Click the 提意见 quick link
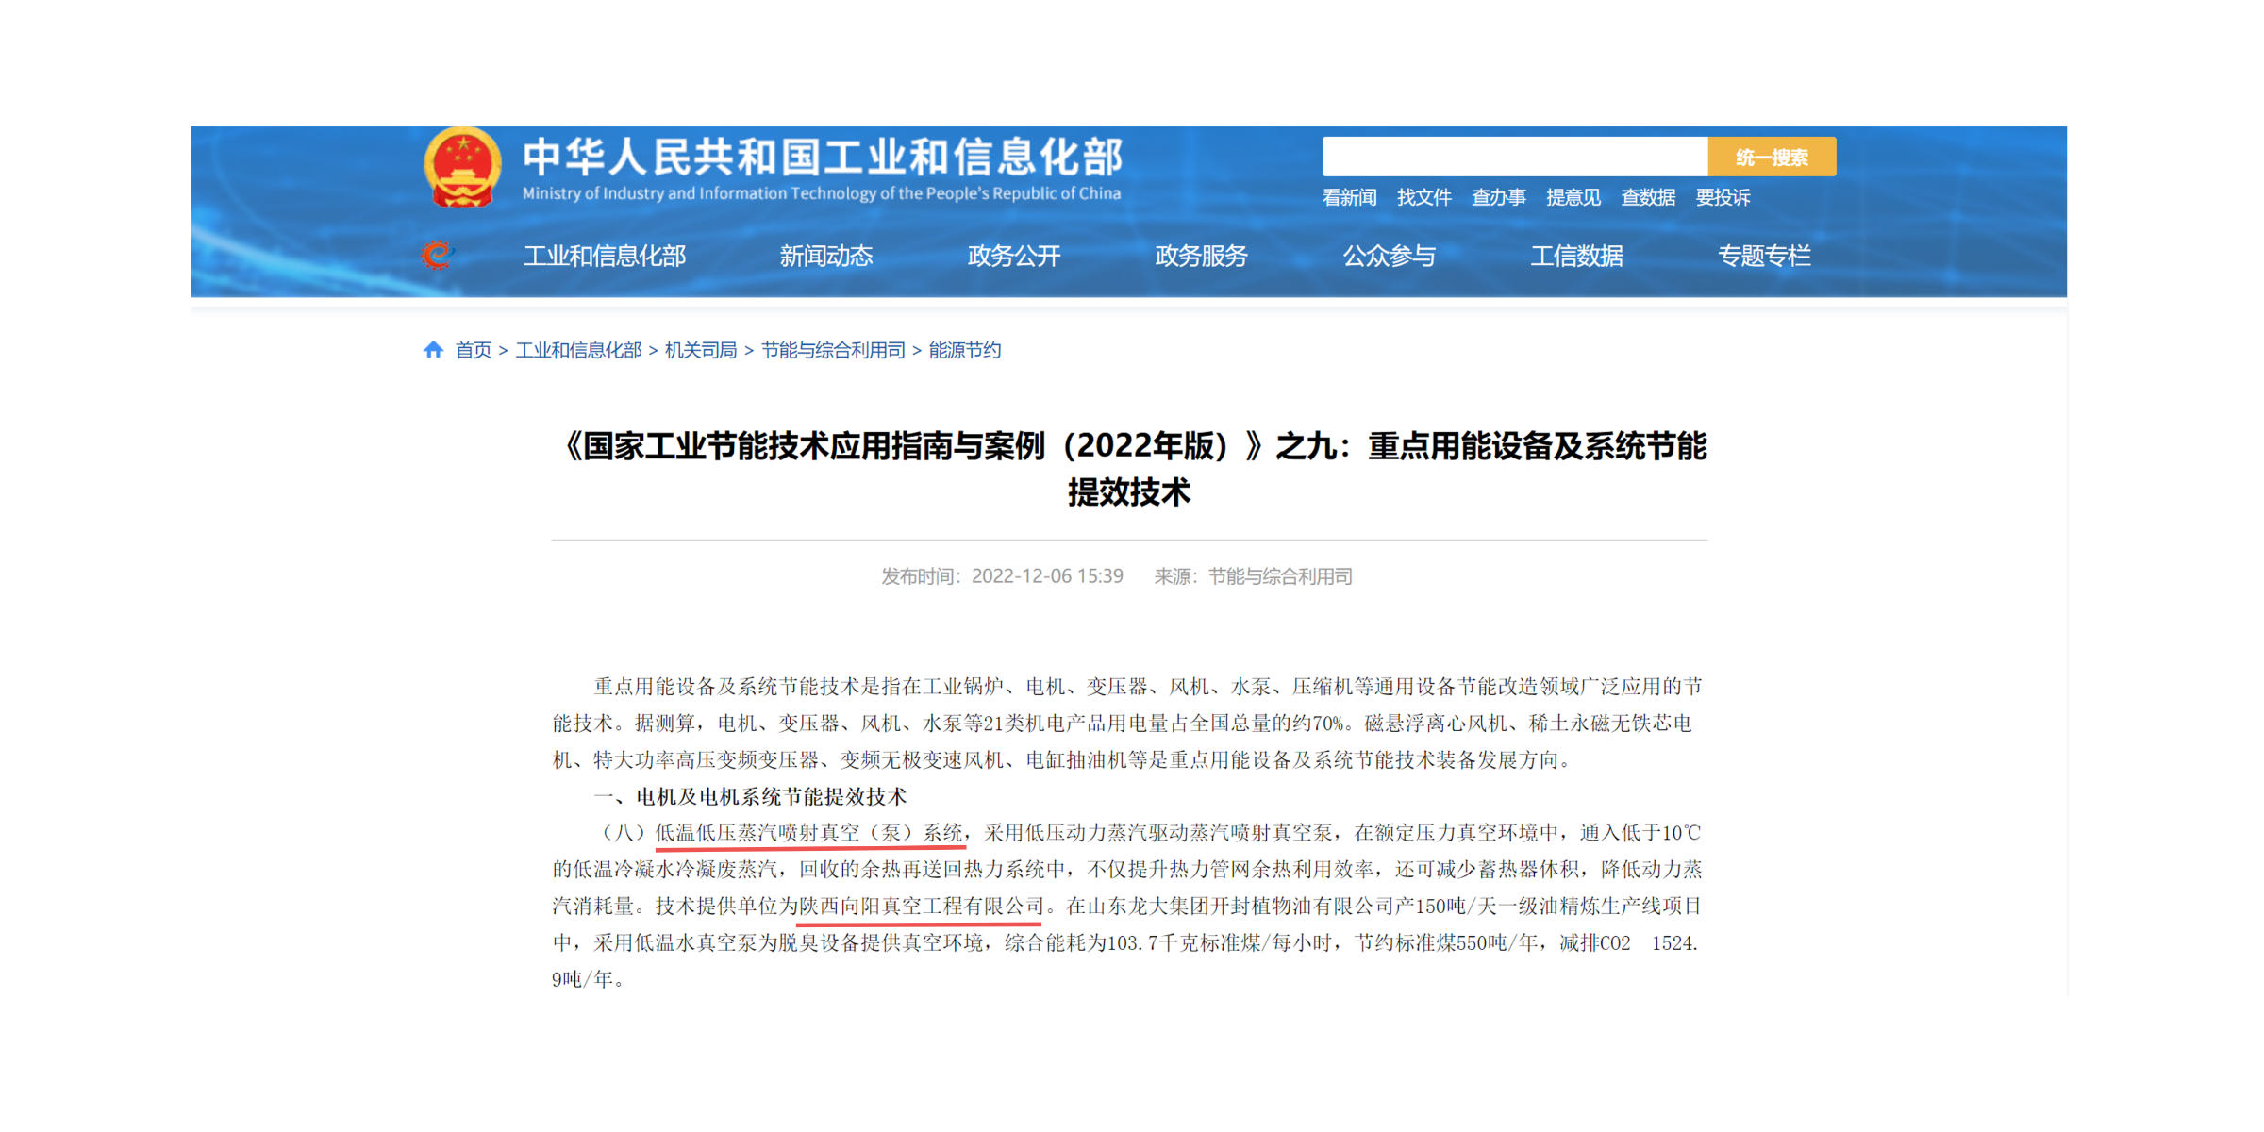This screenshot has height=1132, width=2264. click(x=1573, y=197)
